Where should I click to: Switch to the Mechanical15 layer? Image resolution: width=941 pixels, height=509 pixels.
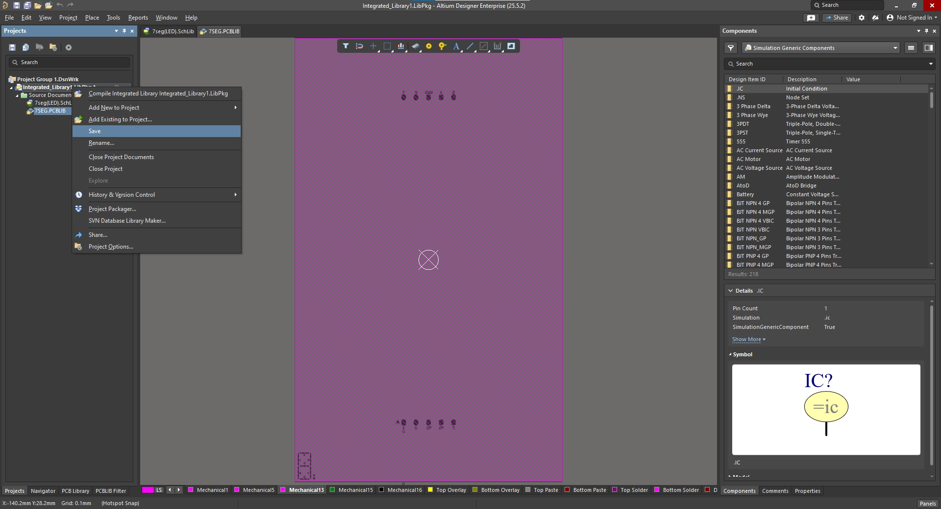click(355, 490)
